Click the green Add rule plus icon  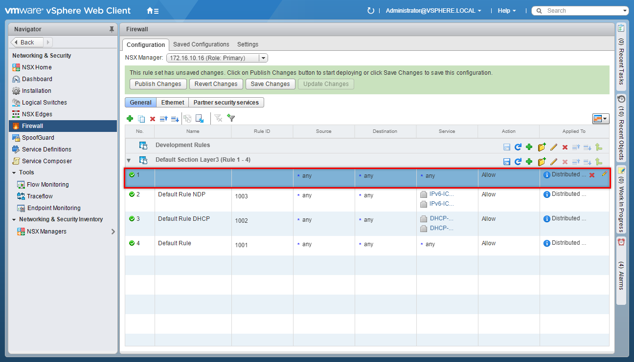pos(130,119)
